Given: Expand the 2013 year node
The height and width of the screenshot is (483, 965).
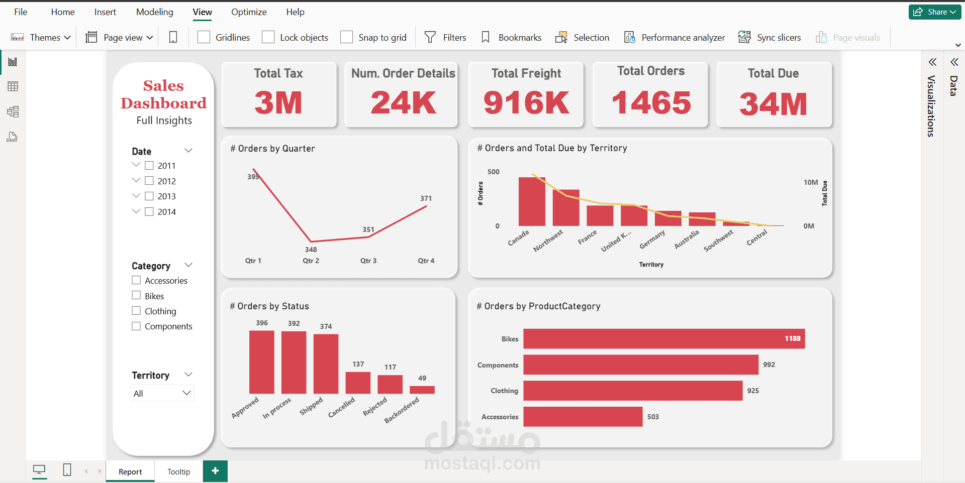Looking at the screenshot, I should pos(136,195).
